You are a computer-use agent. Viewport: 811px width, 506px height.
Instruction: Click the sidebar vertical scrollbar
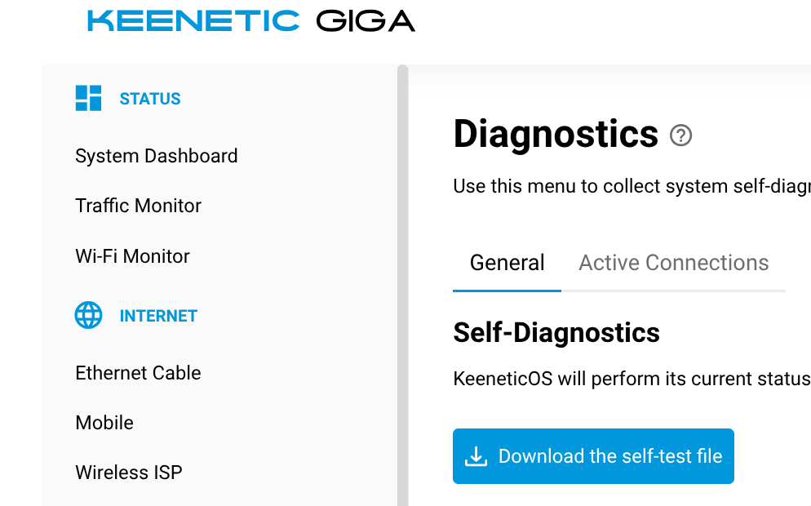point(402,285)
